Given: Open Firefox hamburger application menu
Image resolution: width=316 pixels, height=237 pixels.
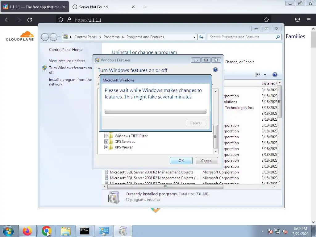Looking at the screenshot, I should pyautogui.click(x=309, y=20).
